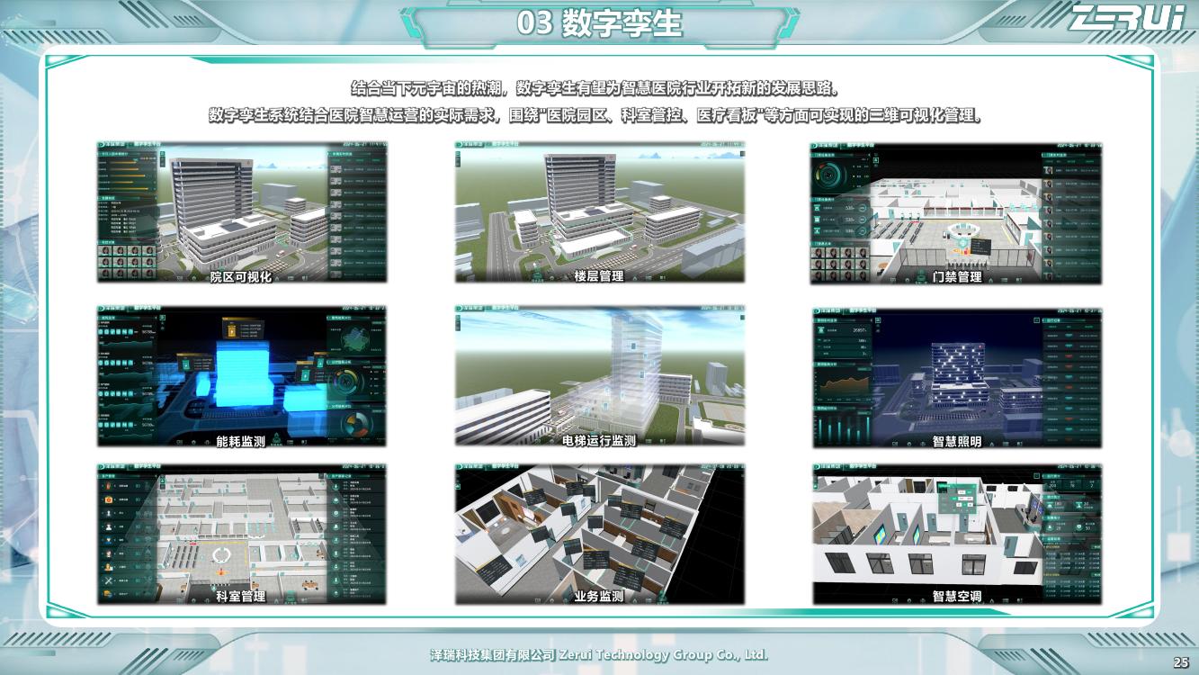Click the Zerui Technology Group footer text
Image resolution: width=1199 pixels, height=675 pixels.
599,654
